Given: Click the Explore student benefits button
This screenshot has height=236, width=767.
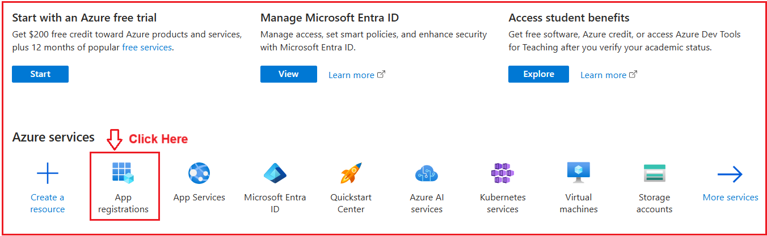Looking at the screenshot, I should point(538,74).
